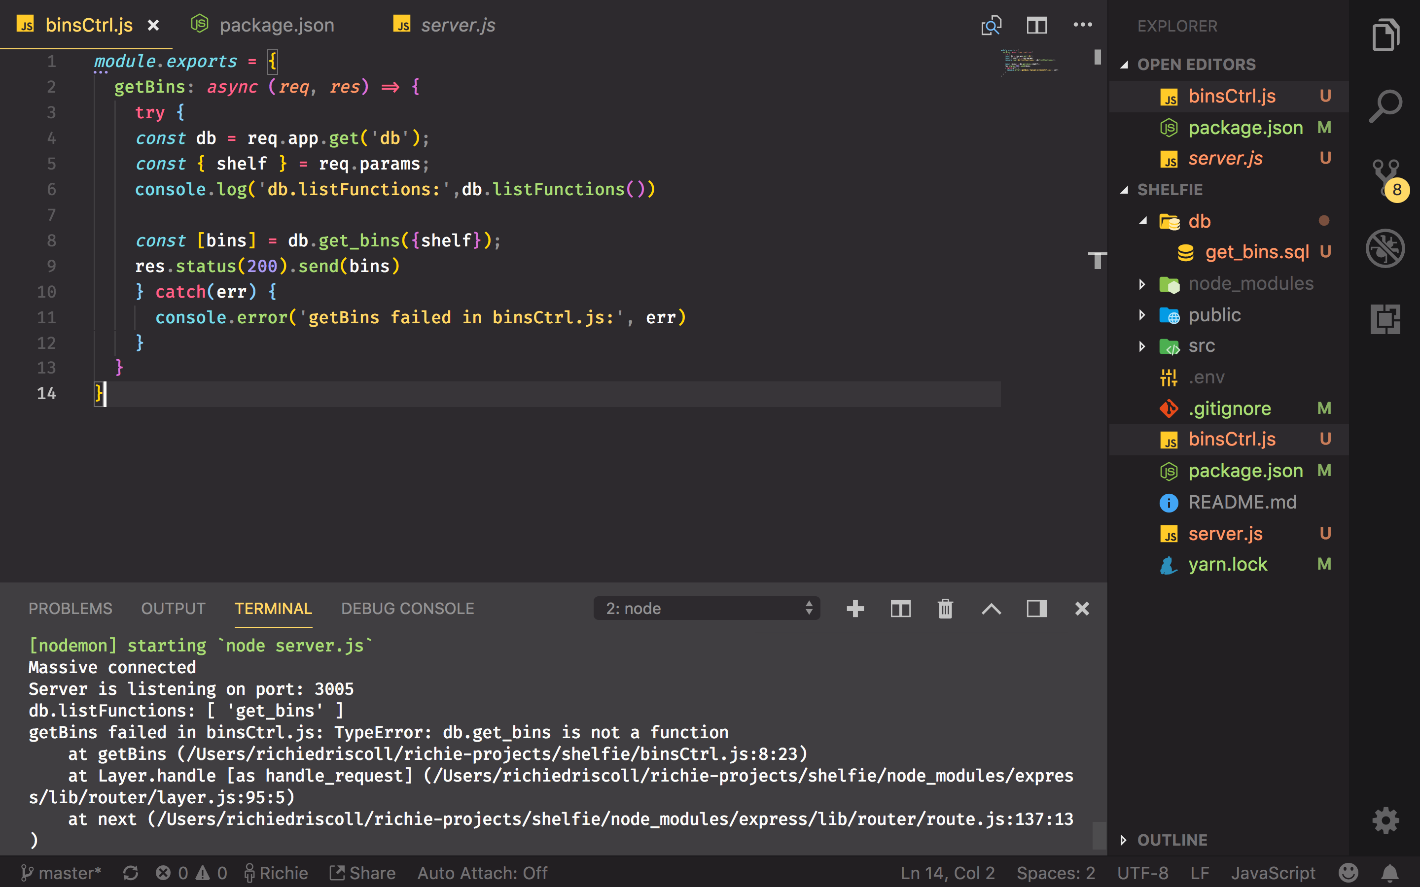
Task: Open the warnings count in status bar
Action: (x=211, y=873)
